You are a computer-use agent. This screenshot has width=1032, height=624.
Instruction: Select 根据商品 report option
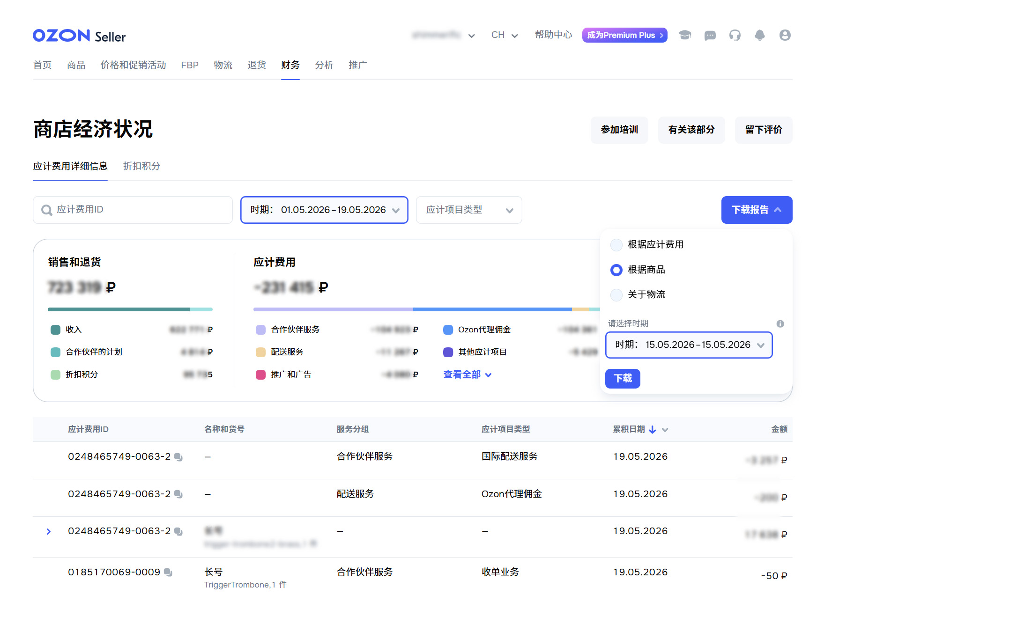[x=616, y=270]
